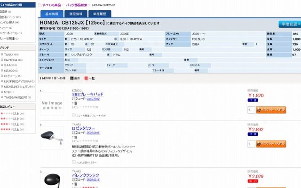Tick the EKチェーン brand checkbox
The height and width of the screenshot is (188, 301).
[x=2, y=76]
